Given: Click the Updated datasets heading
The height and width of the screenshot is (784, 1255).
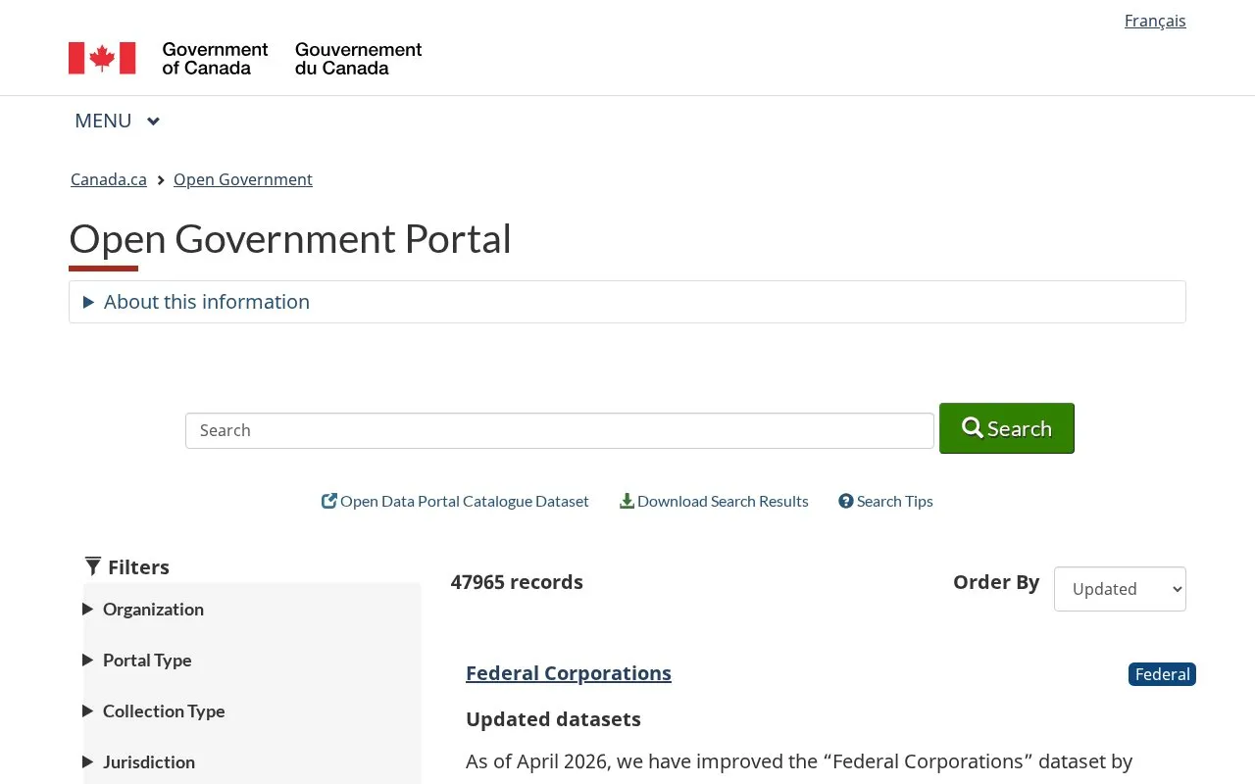Looking at the screenshot, I should click(x=553, y=719).
